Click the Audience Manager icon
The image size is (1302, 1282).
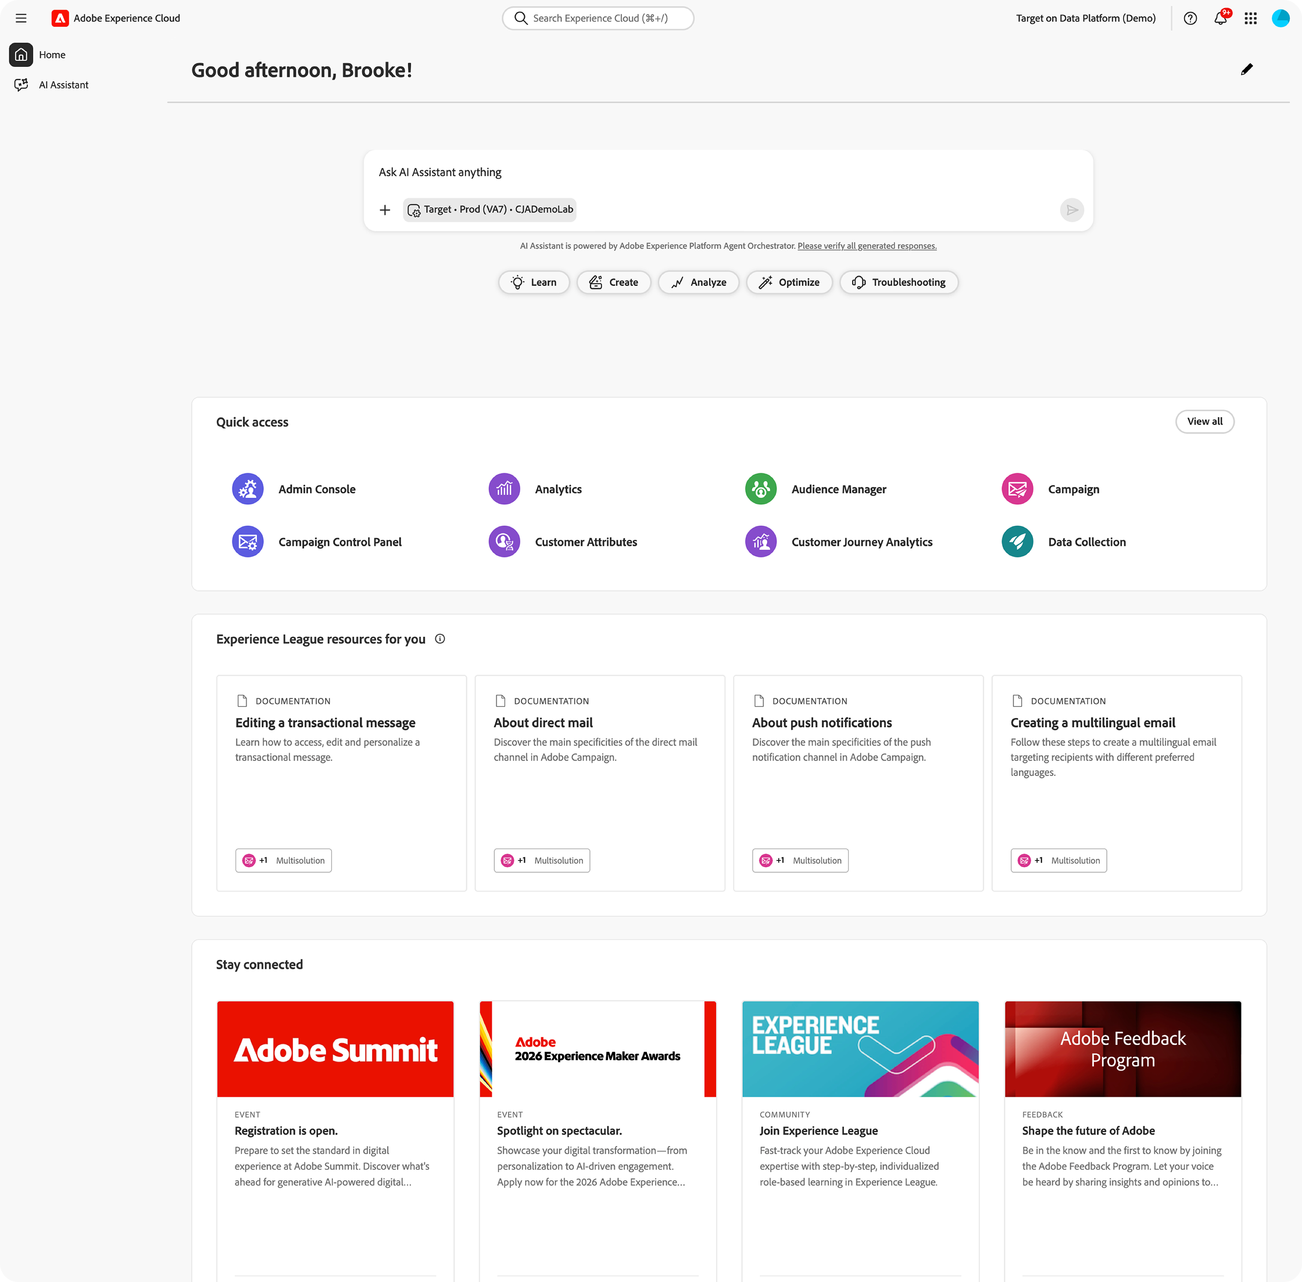[761, 489]
